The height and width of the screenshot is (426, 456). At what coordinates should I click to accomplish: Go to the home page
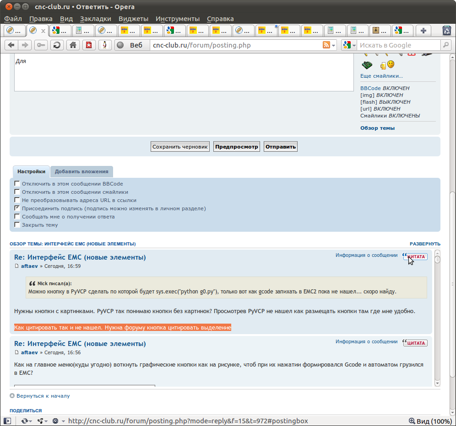pos(73,45)
